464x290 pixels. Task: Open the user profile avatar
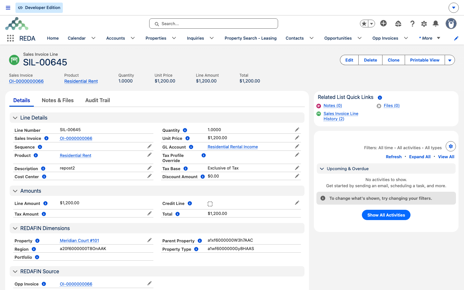point(451,24)
